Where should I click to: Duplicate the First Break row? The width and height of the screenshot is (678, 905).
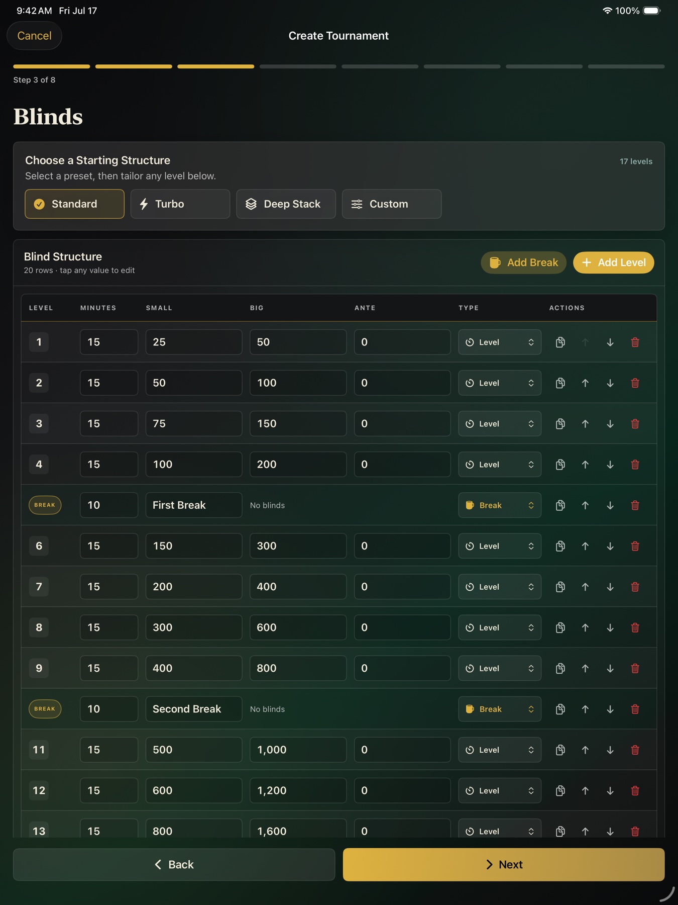[560, 505]
